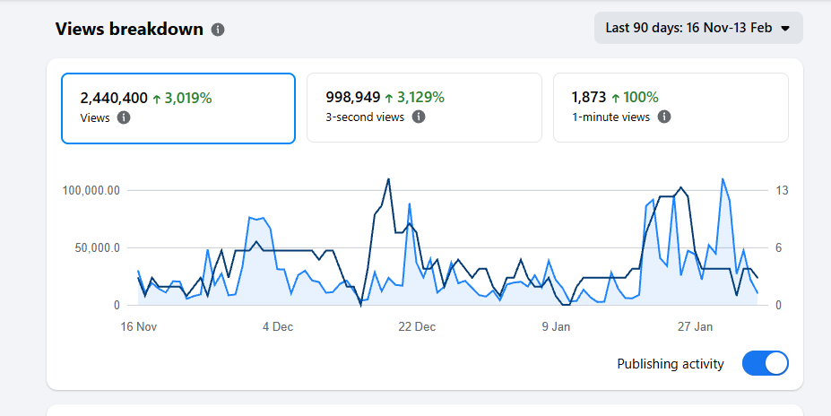Click green up arrow beside 3,129%

(x=389, y=97)
